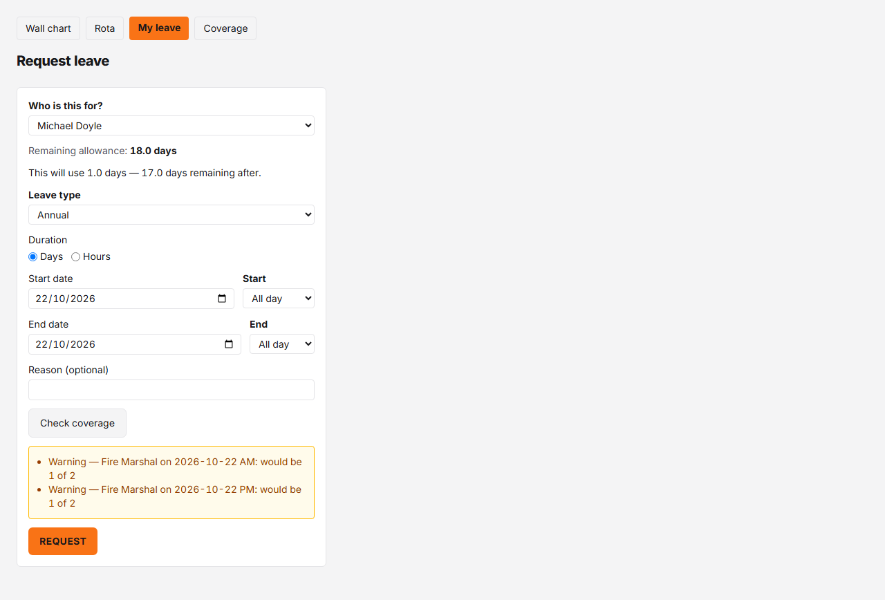Screen dimensions: 885x600
Task: Click the Check coverage button
Action: 77,423
